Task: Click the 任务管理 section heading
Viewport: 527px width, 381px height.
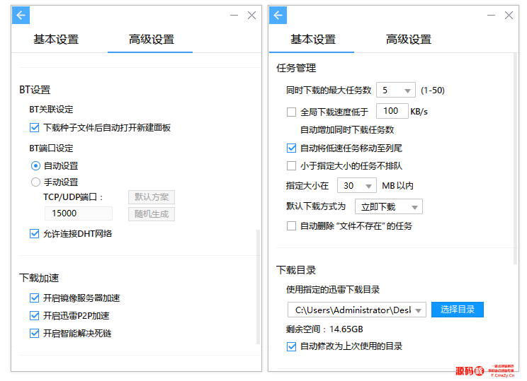Action: pyautogui.click(x=296, y=68)
